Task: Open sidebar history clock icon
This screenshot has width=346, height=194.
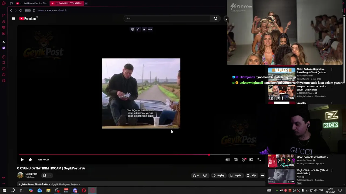Action: click(x=4, y=69)
